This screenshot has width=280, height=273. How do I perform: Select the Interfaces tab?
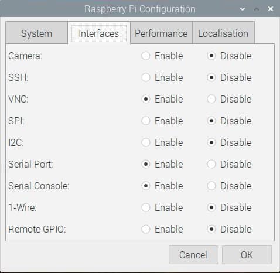[x=99, y=33]
